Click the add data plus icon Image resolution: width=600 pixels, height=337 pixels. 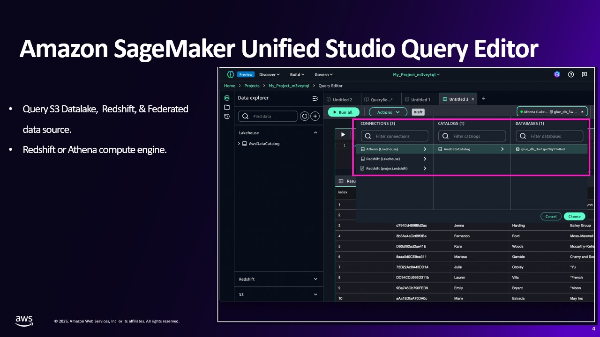tap(315, 116)
